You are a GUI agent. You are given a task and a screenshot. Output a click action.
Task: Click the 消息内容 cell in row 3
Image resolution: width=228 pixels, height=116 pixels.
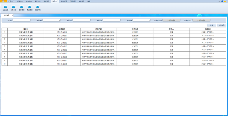click(99, 39)
